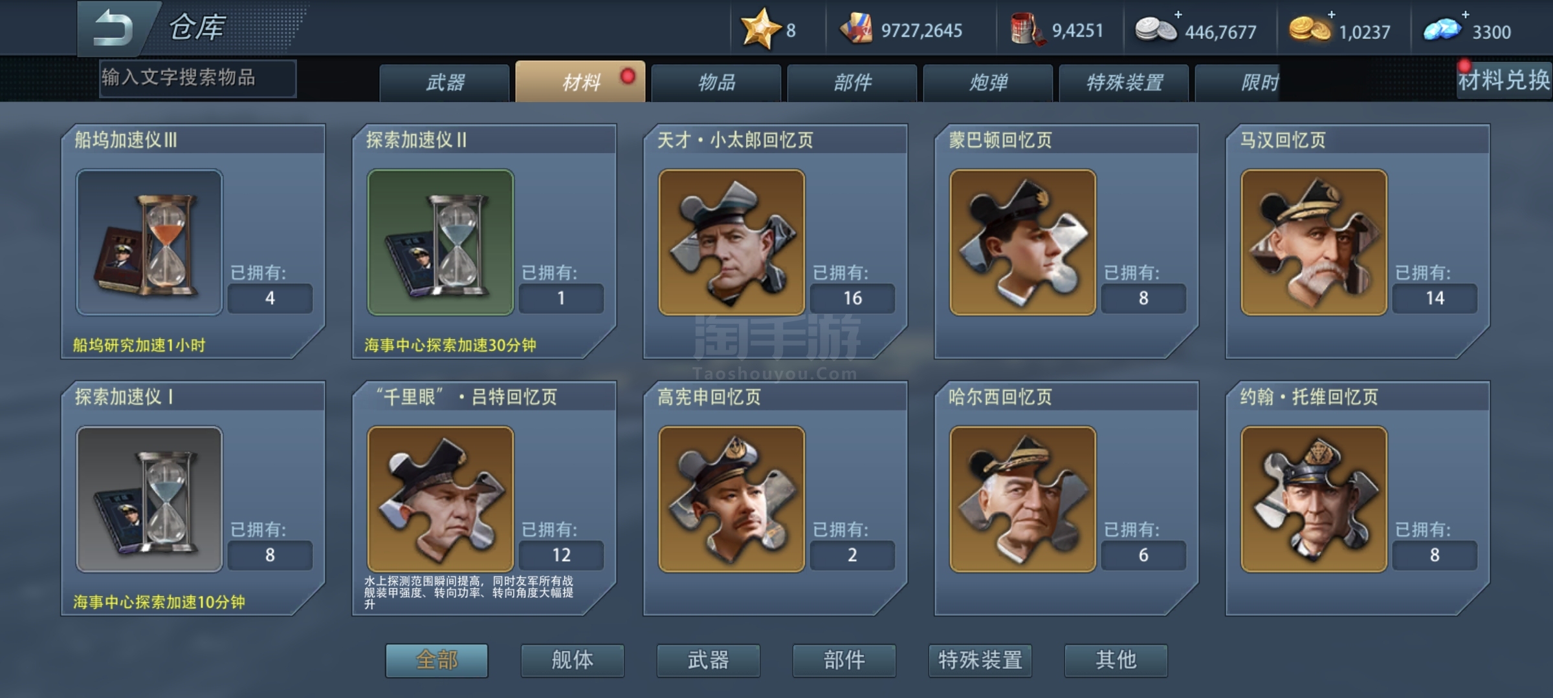Click the 输入文字搜索物品 search field
This screenshot has height=698, width=1553.
click(x=198, y=78)
